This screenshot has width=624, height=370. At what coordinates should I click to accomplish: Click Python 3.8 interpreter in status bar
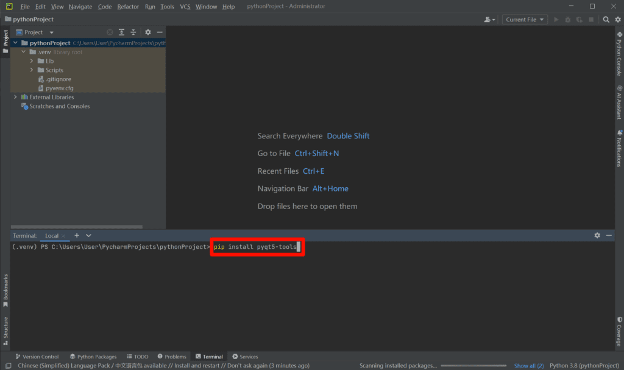tap(584, 366)
